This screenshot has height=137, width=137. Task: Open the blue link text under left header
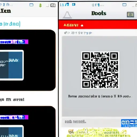(10, 24)
